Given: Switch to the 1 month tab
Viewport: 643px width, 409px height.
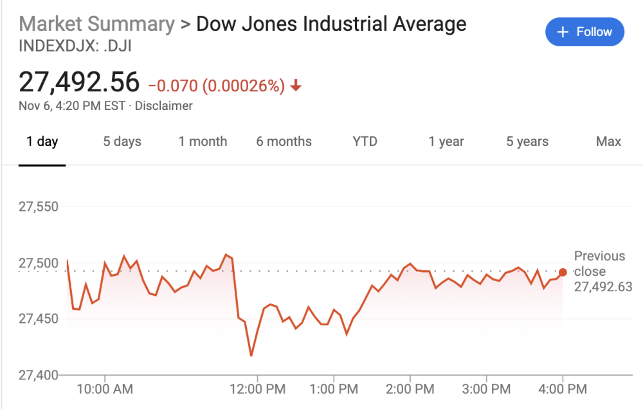Looking at the screenshot, I should pos(203,141).
